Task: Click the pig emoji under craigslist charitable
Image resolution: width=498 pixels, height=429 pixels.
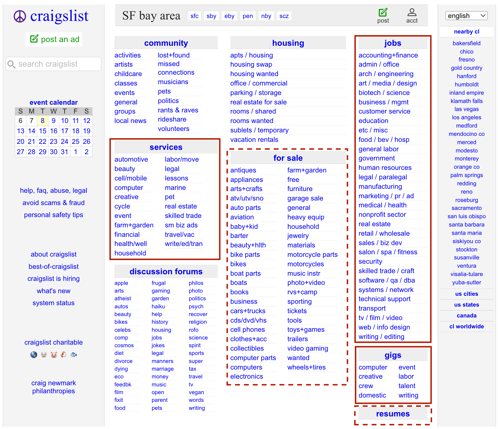Action: (x=54, y=355)
